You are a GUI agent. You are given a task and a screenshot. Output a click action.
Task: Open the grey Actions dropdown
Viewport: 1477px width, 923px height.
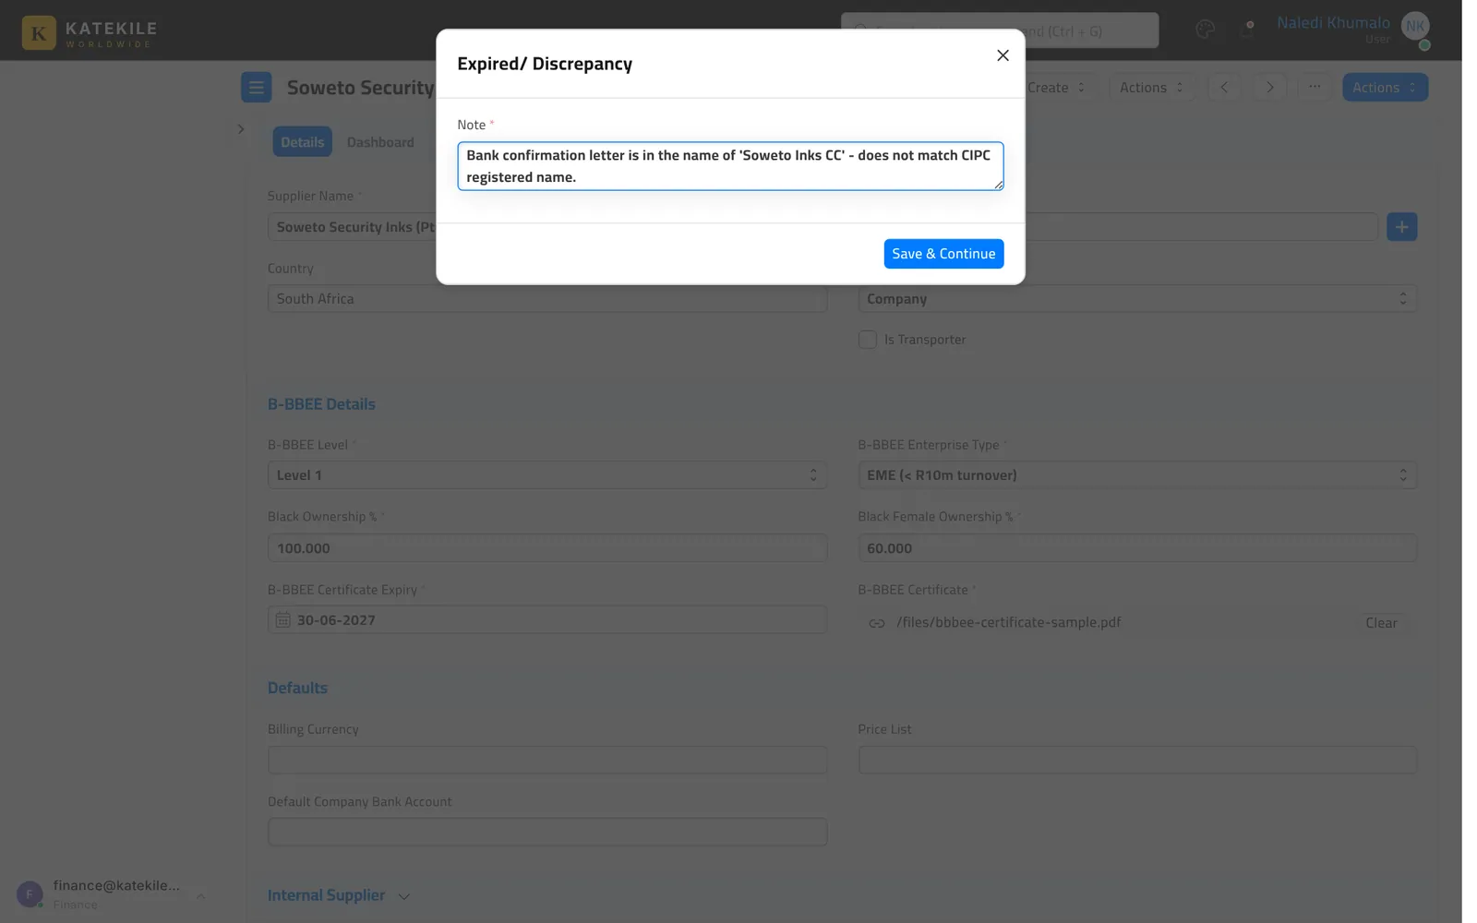[x=1151, y=88]
